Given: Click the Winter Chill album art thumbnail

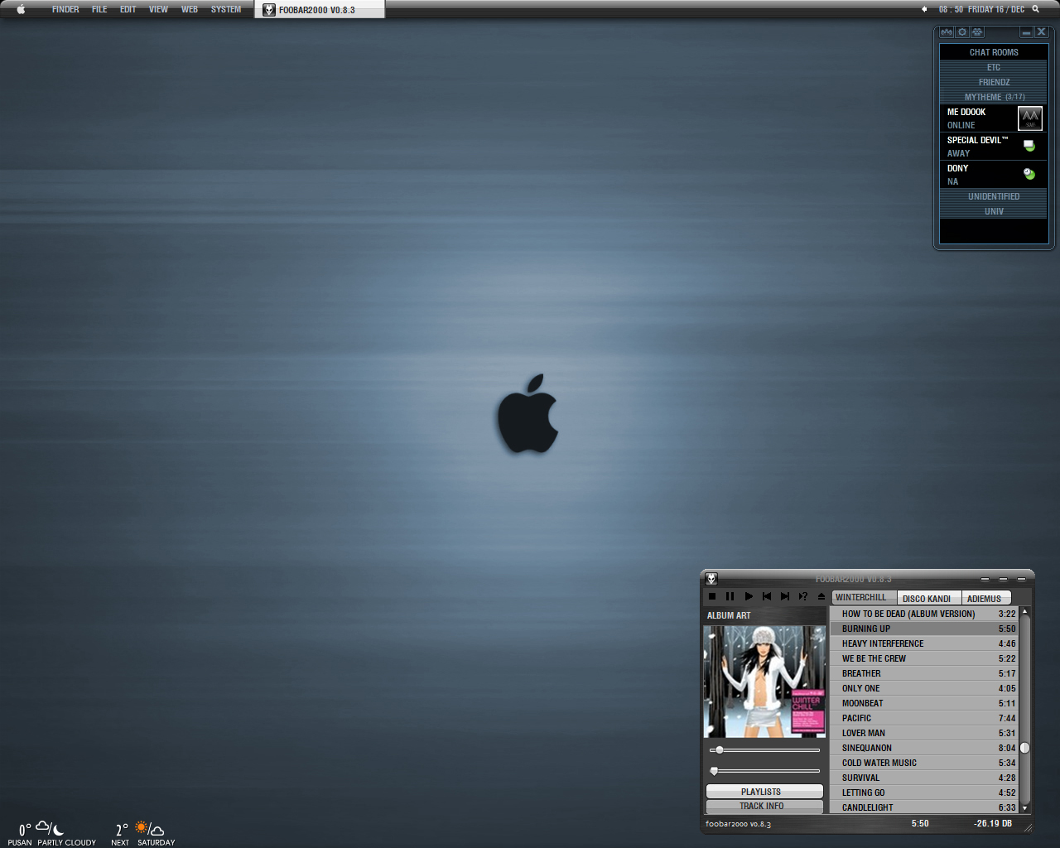Looking at the screenshot, I should pyautogui.click(x=764, y=682).
